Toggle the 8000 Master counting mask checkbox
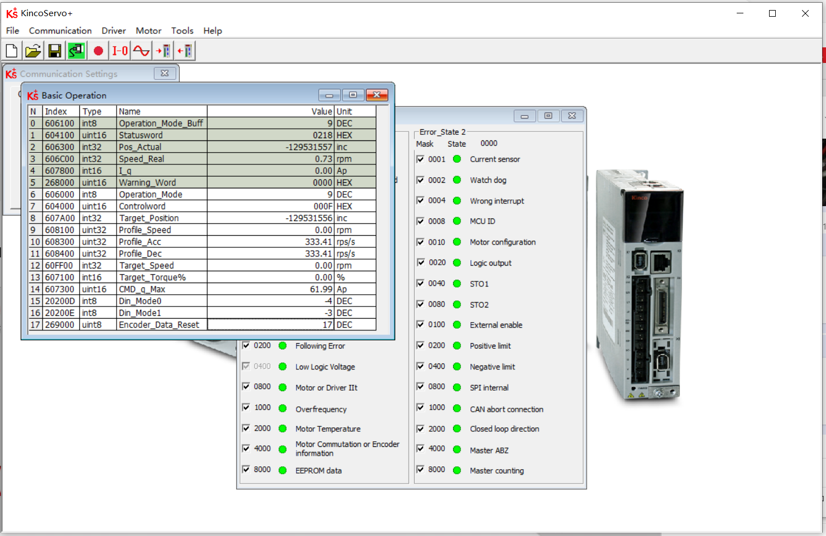This screenshot has width=826, height=536. [420, 470]
